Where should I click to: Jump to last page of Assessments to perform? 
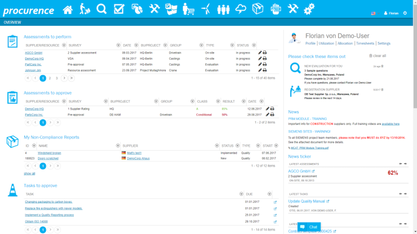(71, 78)
